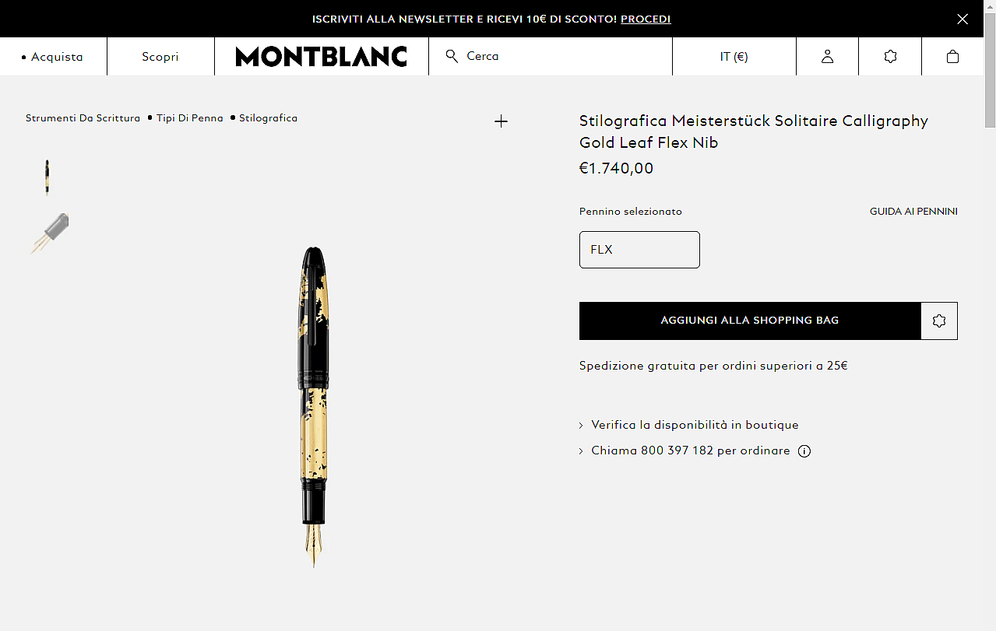Viewport: 996px width, 631px height.
Task: Open the Acquista menu
Action: 53,57
